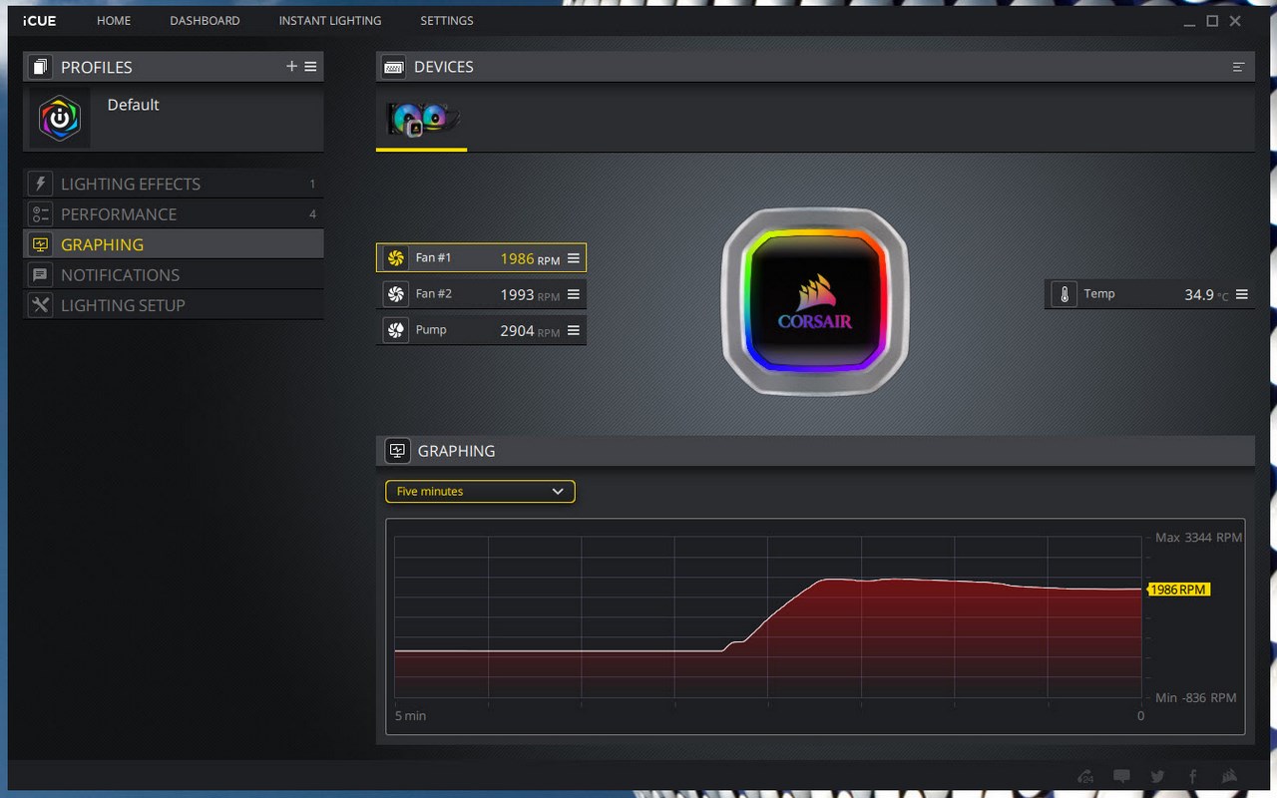Click the Notifications speech bubble icon

[x=40, y=274]
